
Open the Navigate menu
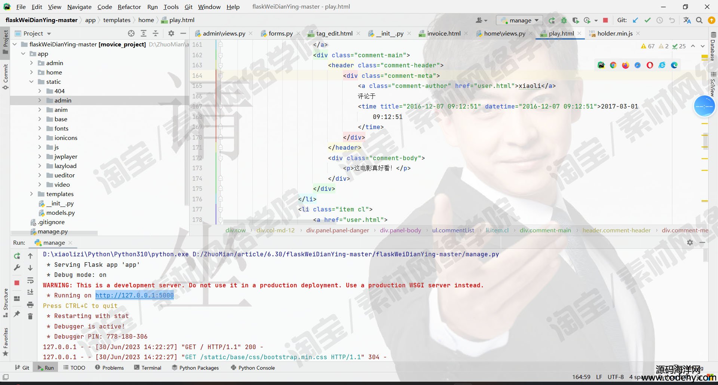click(79, 7)
